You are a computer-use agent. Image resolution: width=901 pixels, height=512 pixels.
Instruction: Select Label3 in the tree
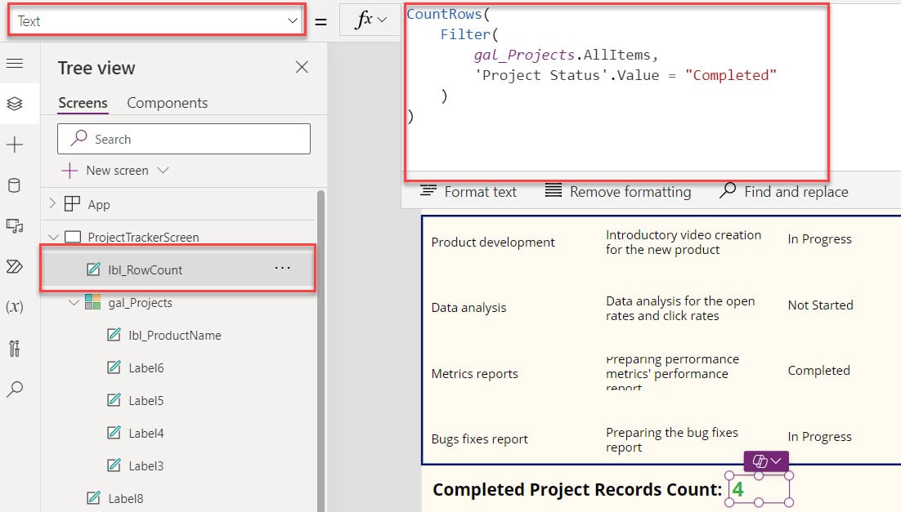coord(146,466)
